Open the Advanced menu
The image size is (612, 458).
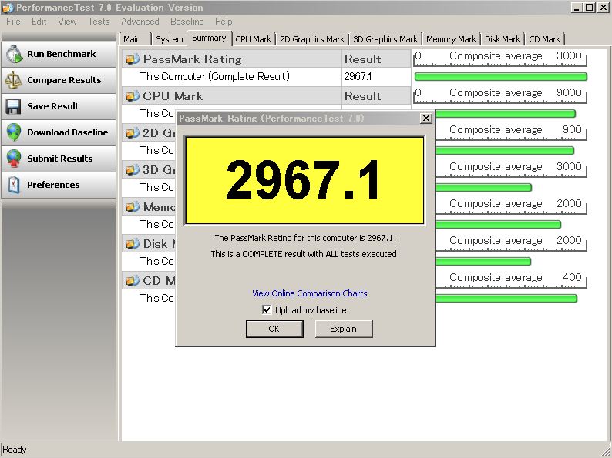click(x=140, y=22)
